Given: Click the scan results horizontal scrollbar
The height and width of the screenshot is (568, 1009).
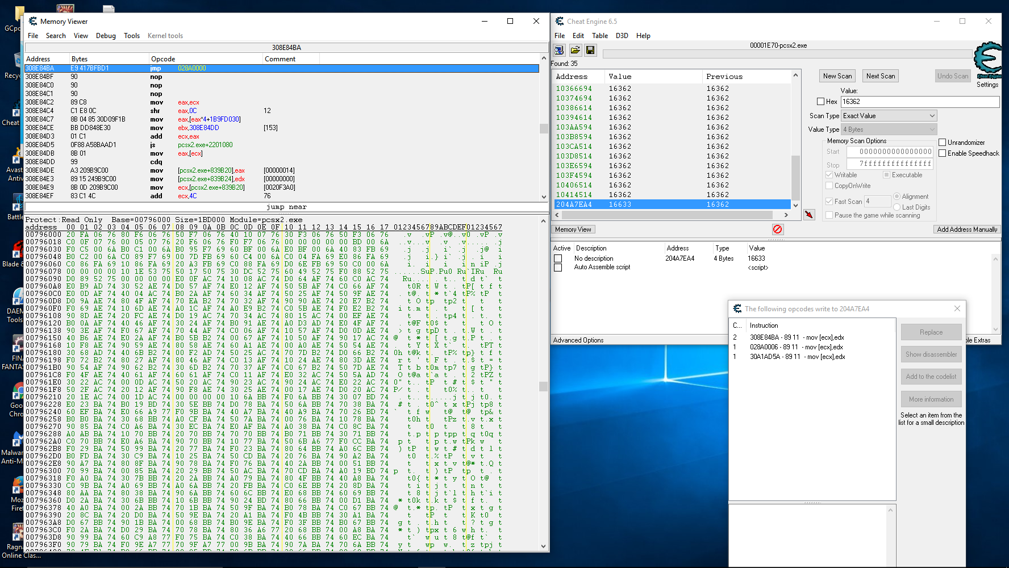Looking at the screenshot, I should pos(667,215).
